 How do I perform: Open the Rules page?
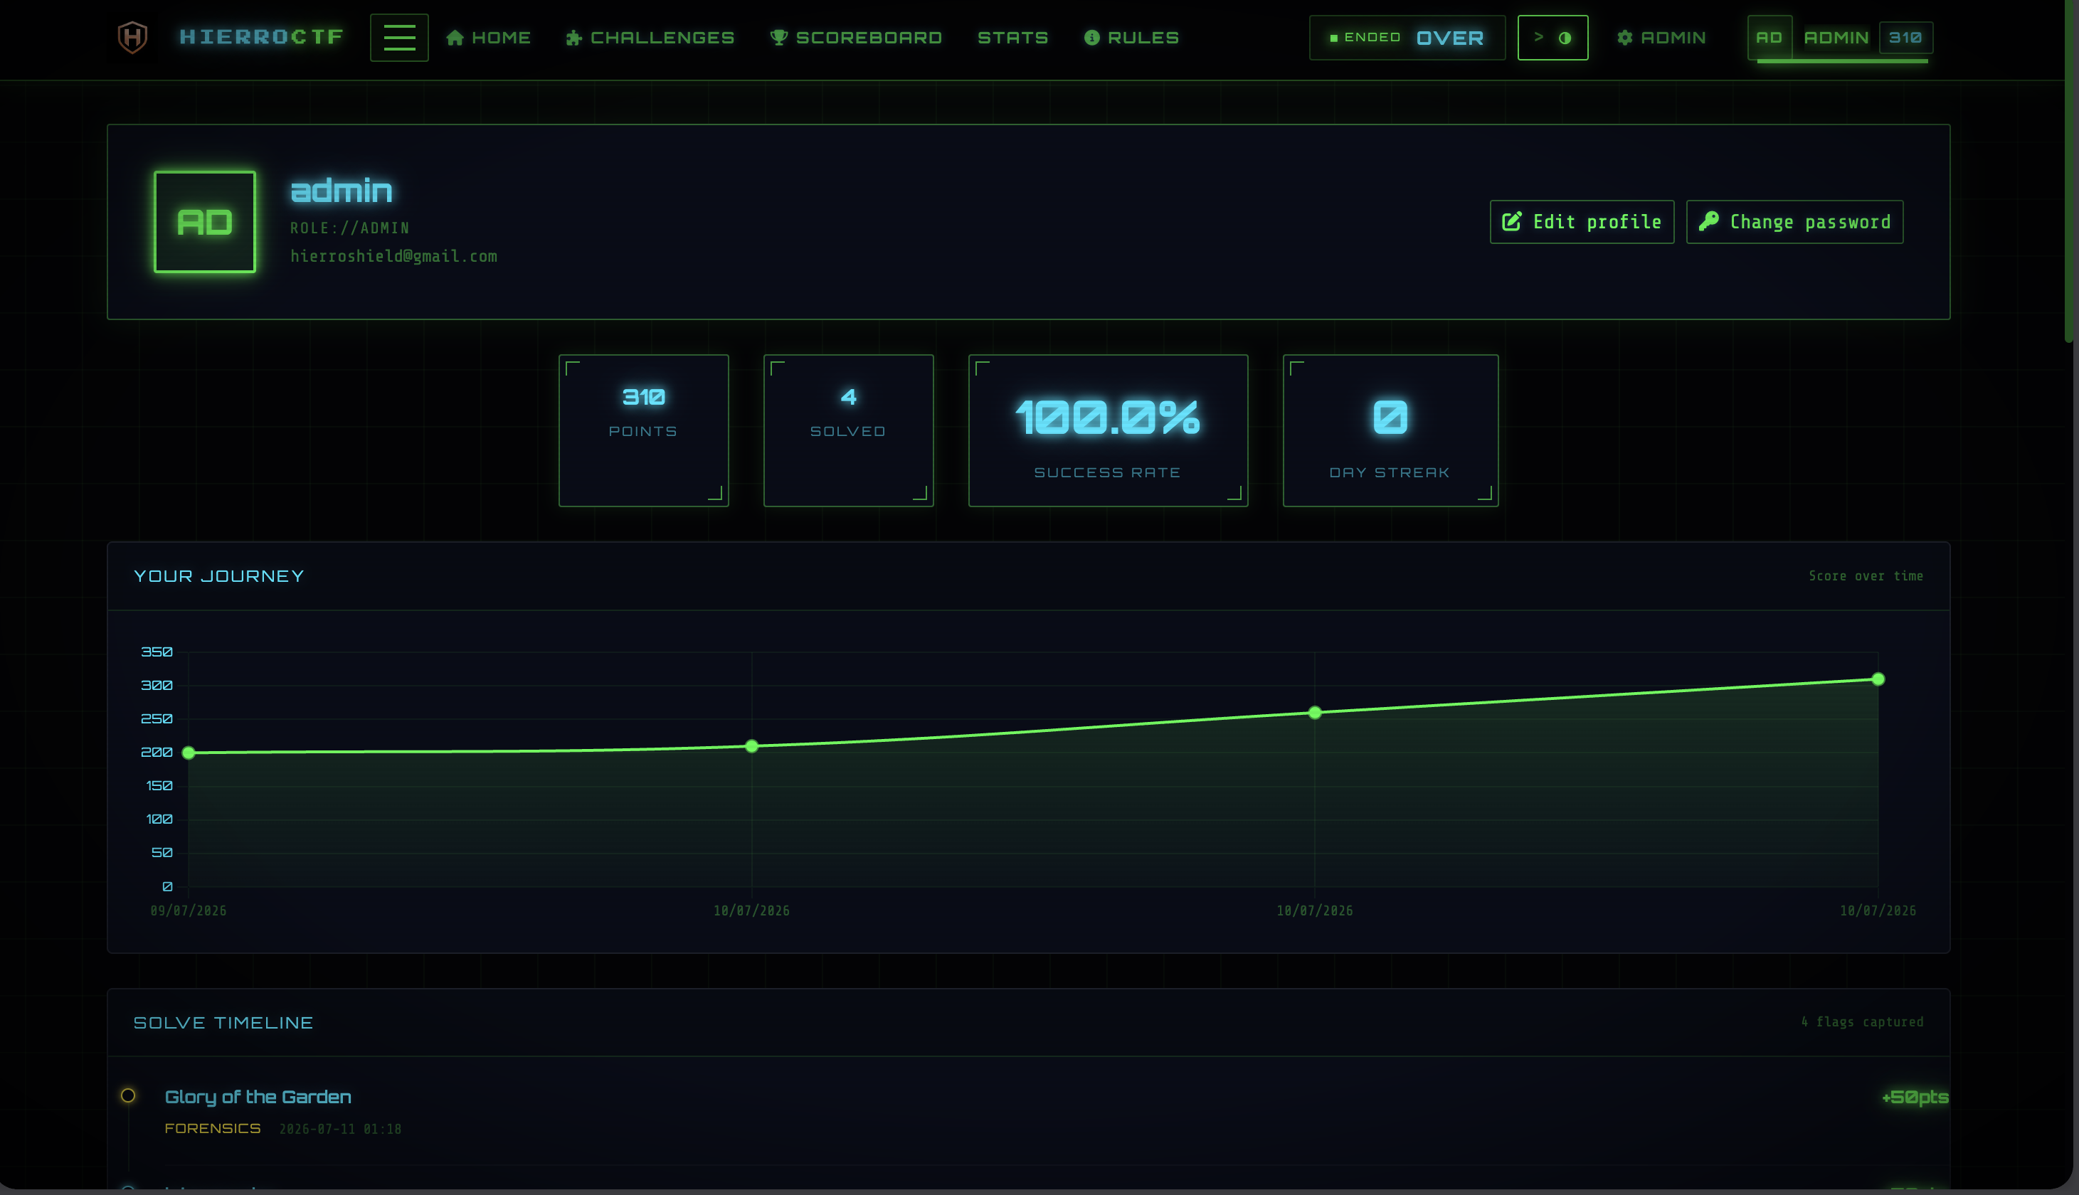[x=1132, y=38]
